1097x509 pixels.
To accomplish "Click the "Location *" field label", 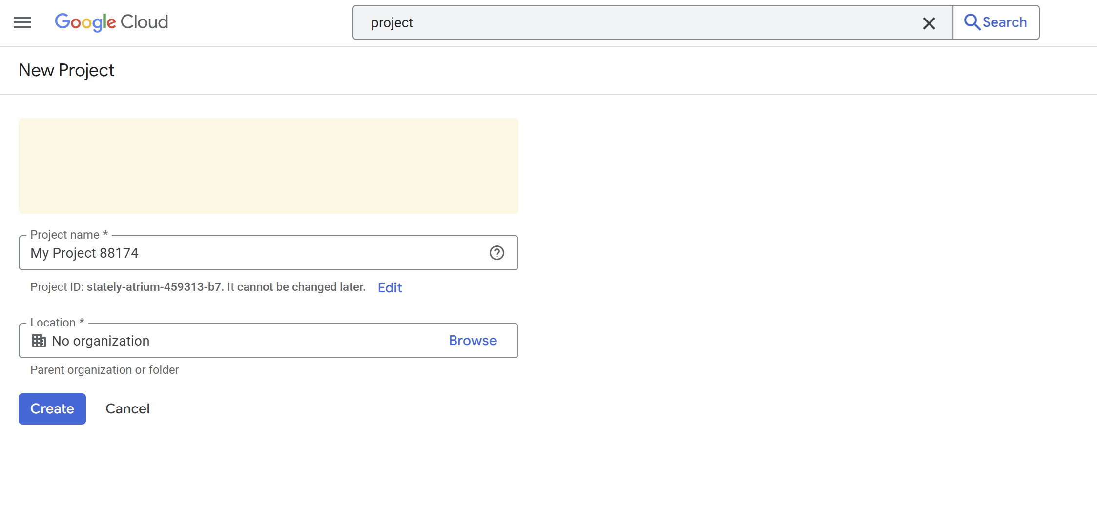I will [57, 323].
